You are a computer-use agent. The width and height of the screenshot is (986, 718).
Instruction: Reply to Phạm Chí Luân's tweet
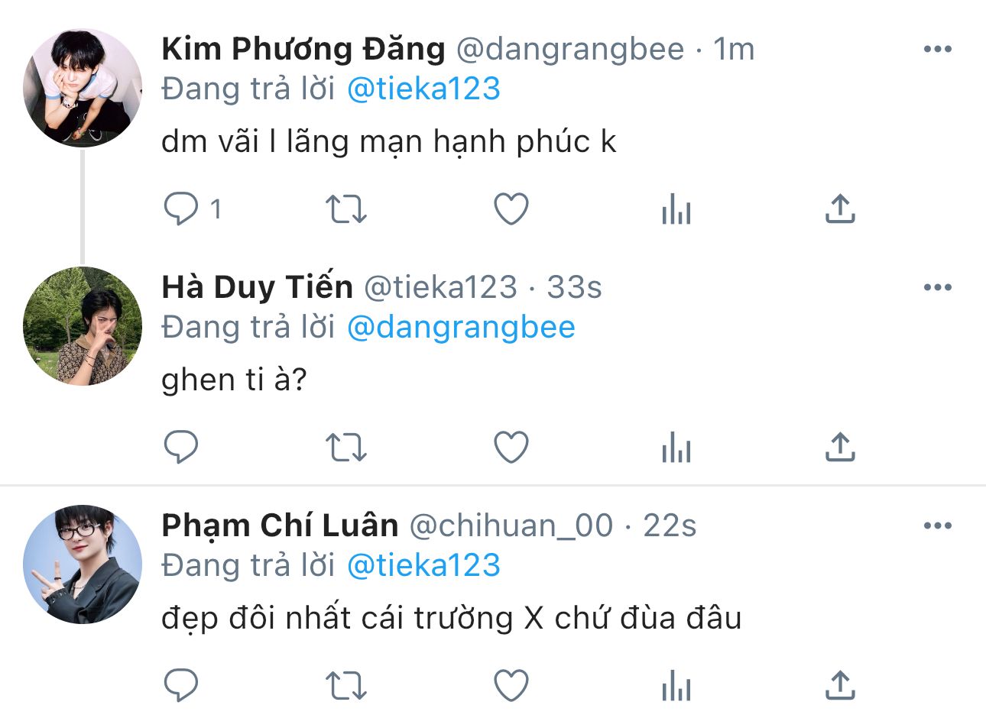tap(181, 685)
